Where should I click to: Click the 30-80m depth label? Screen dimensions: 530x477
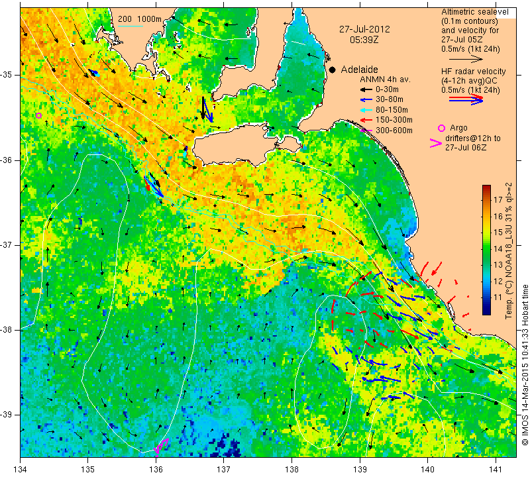click(390, 100)
